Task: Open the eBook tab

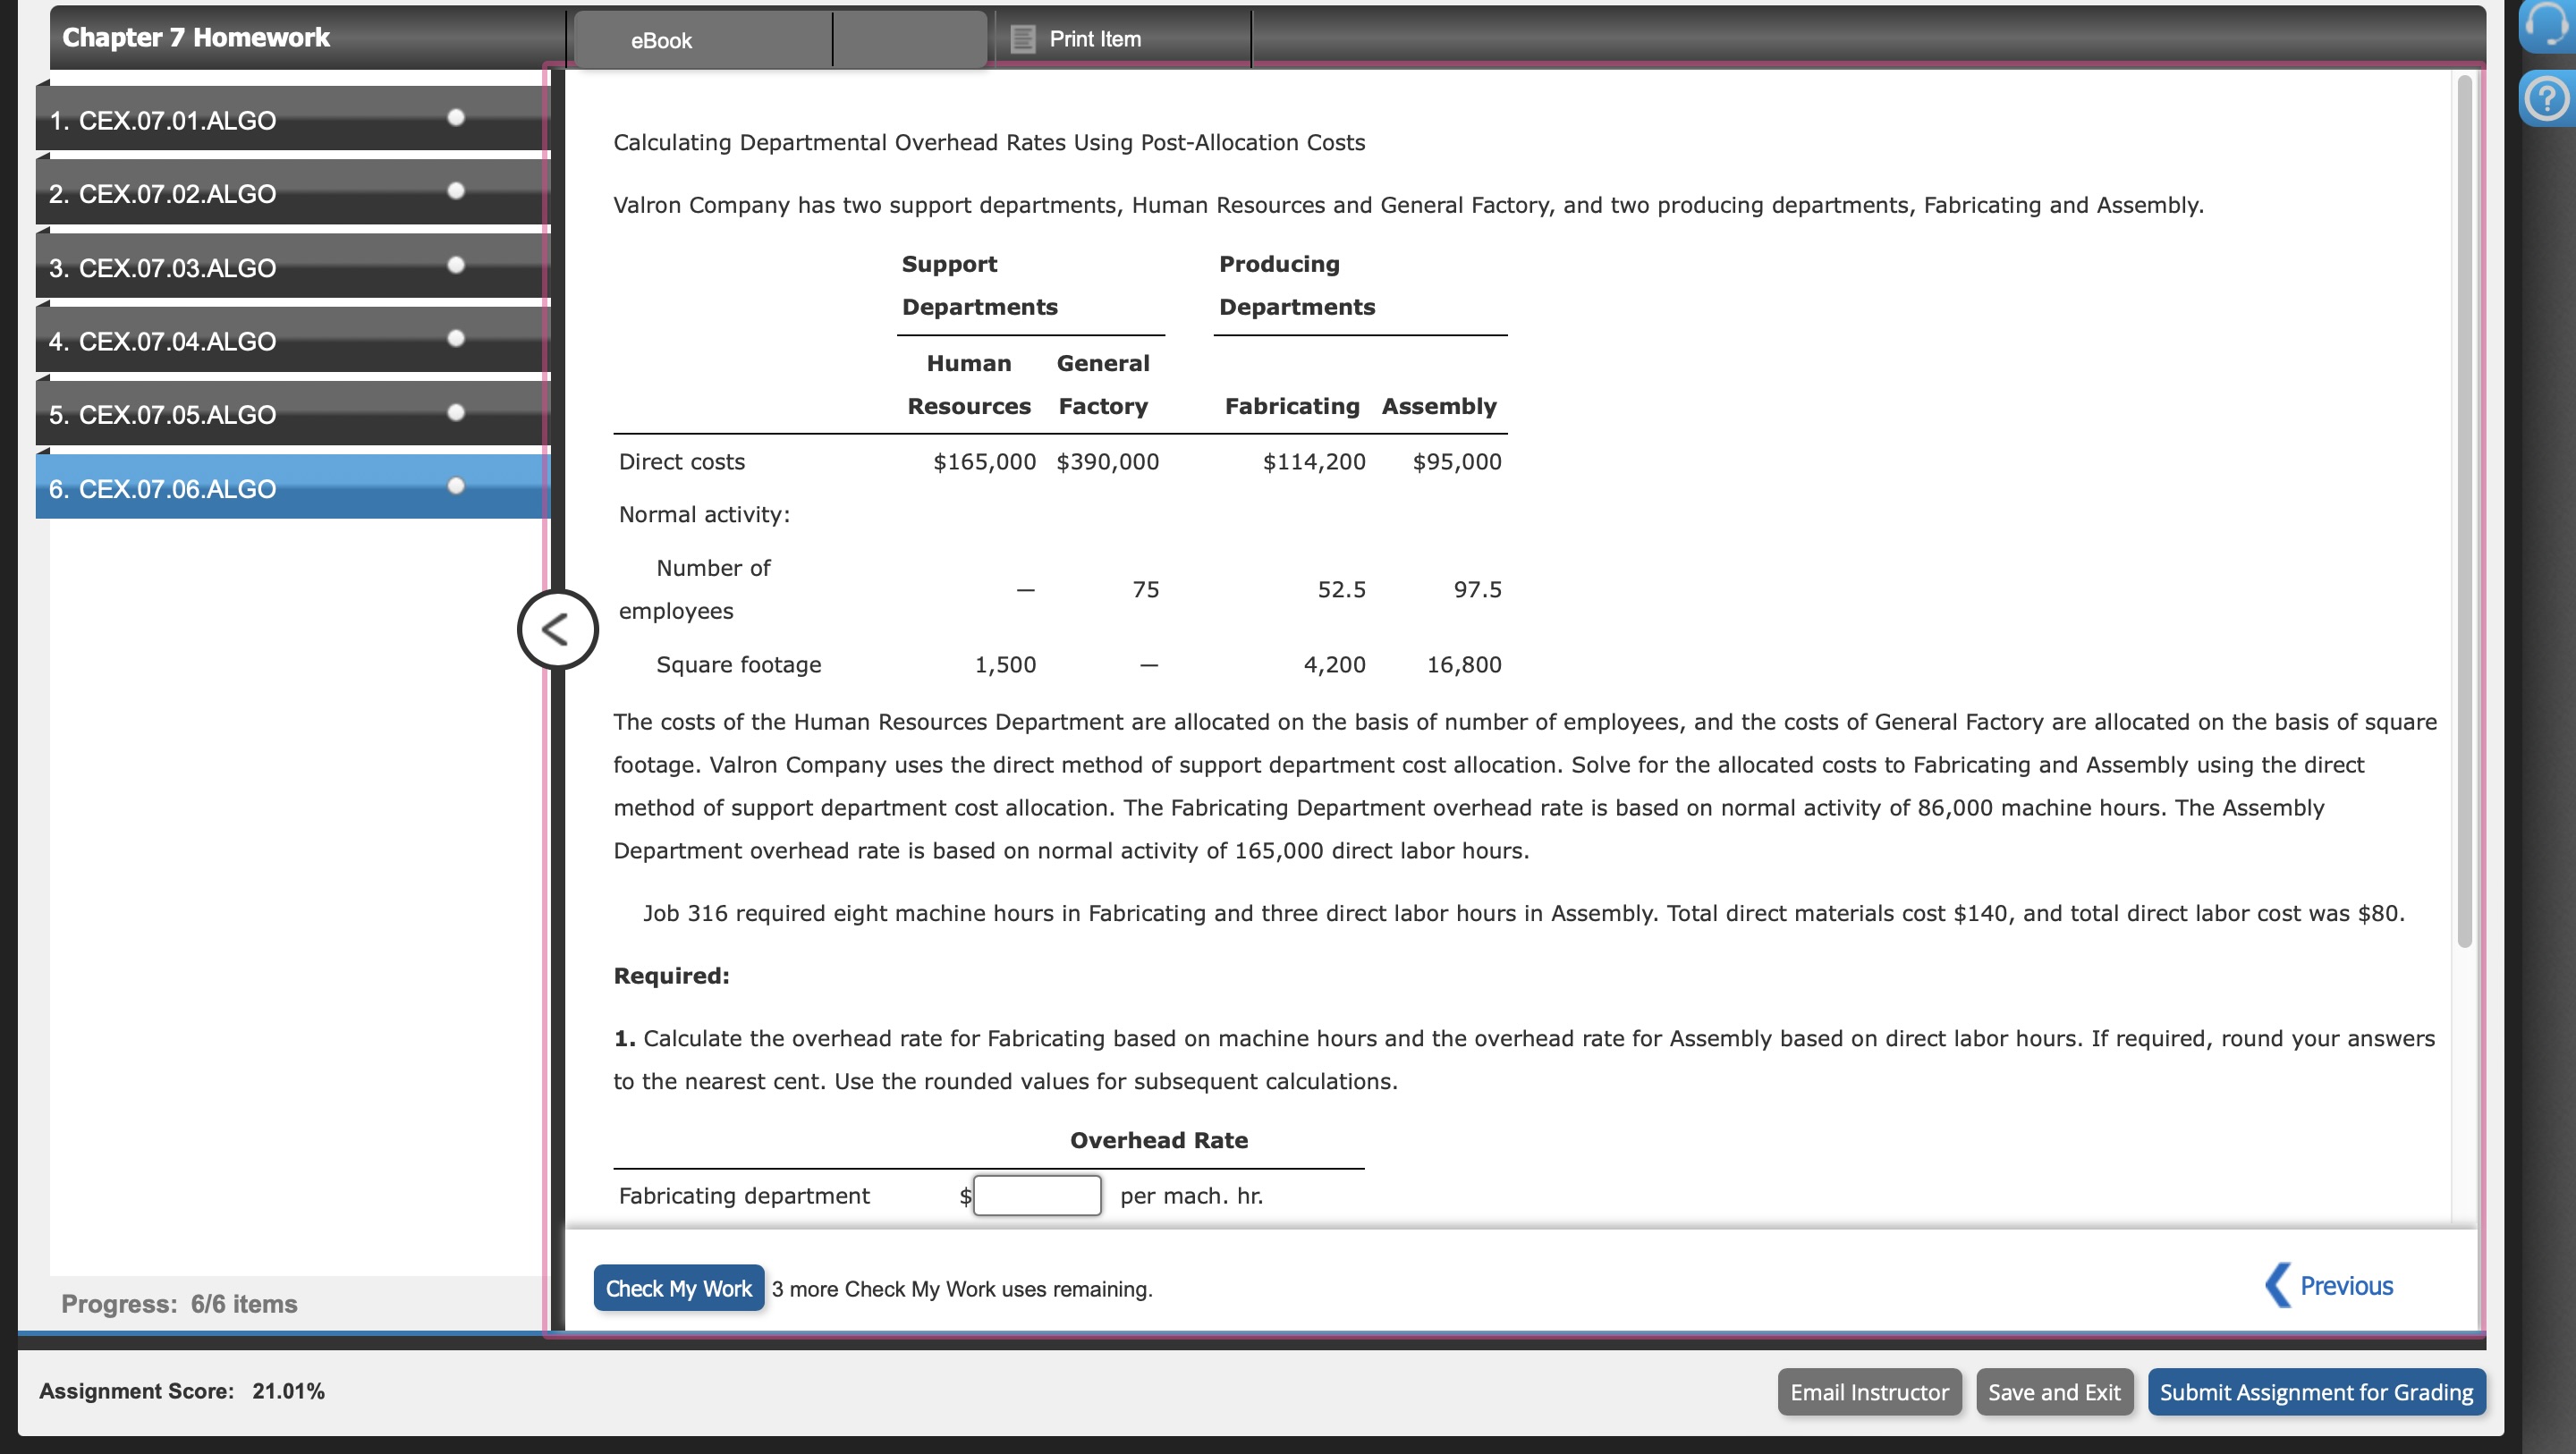Action: pyautogui.click(x=661, y=40)
